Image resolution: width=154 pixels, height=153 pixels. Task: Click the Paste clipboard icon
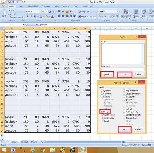(x=4, y=12)
